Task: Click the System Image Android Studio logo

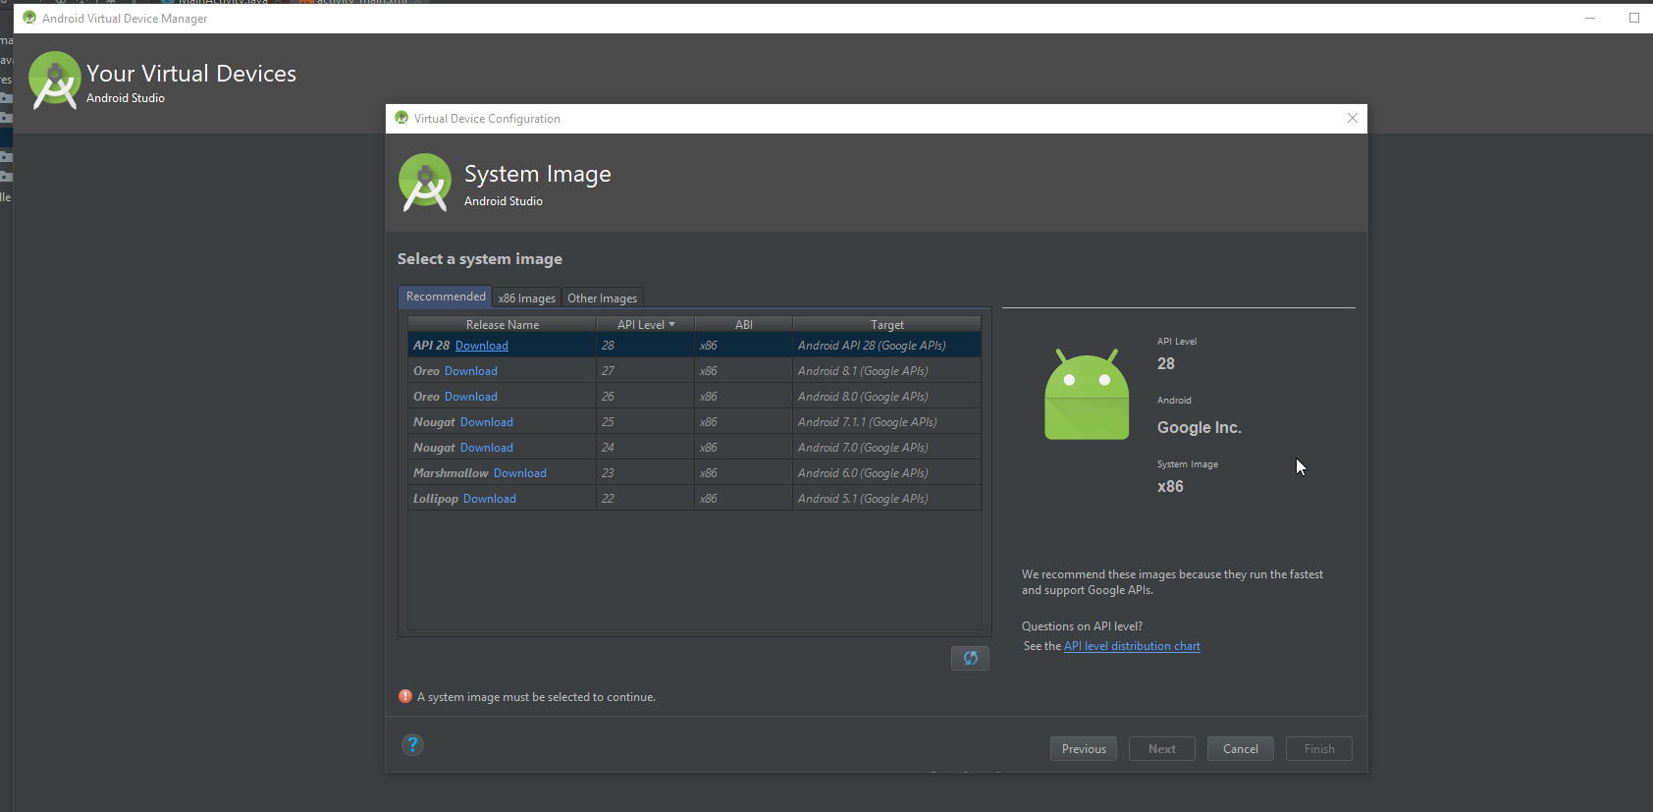Action: [x=425, y=183]
